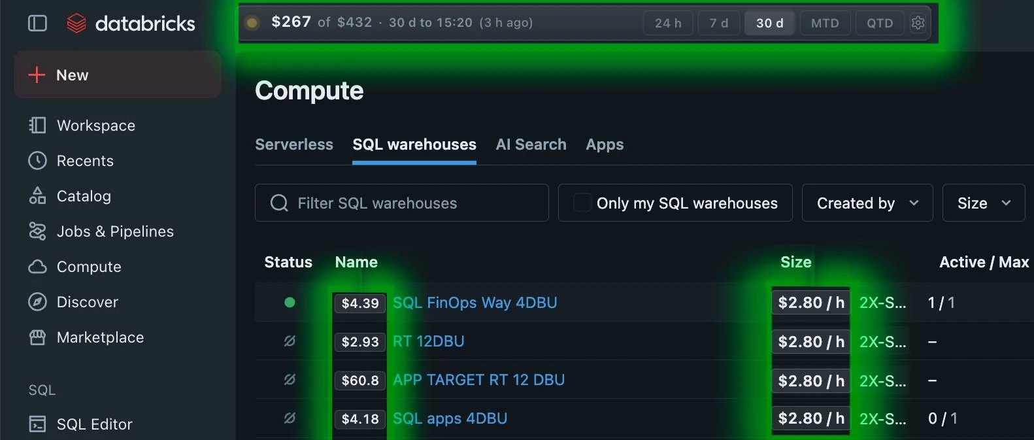
Task: Click stopped status icon for SQL apps 4DBU
Action: [x=290, y=418]
